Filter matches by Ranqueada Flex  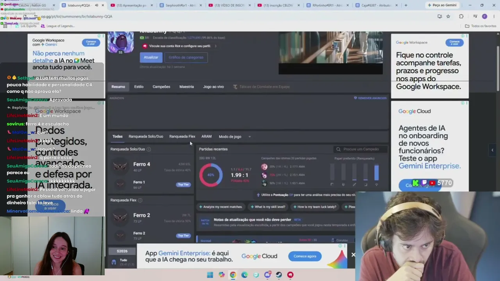[x=182, y=137]
